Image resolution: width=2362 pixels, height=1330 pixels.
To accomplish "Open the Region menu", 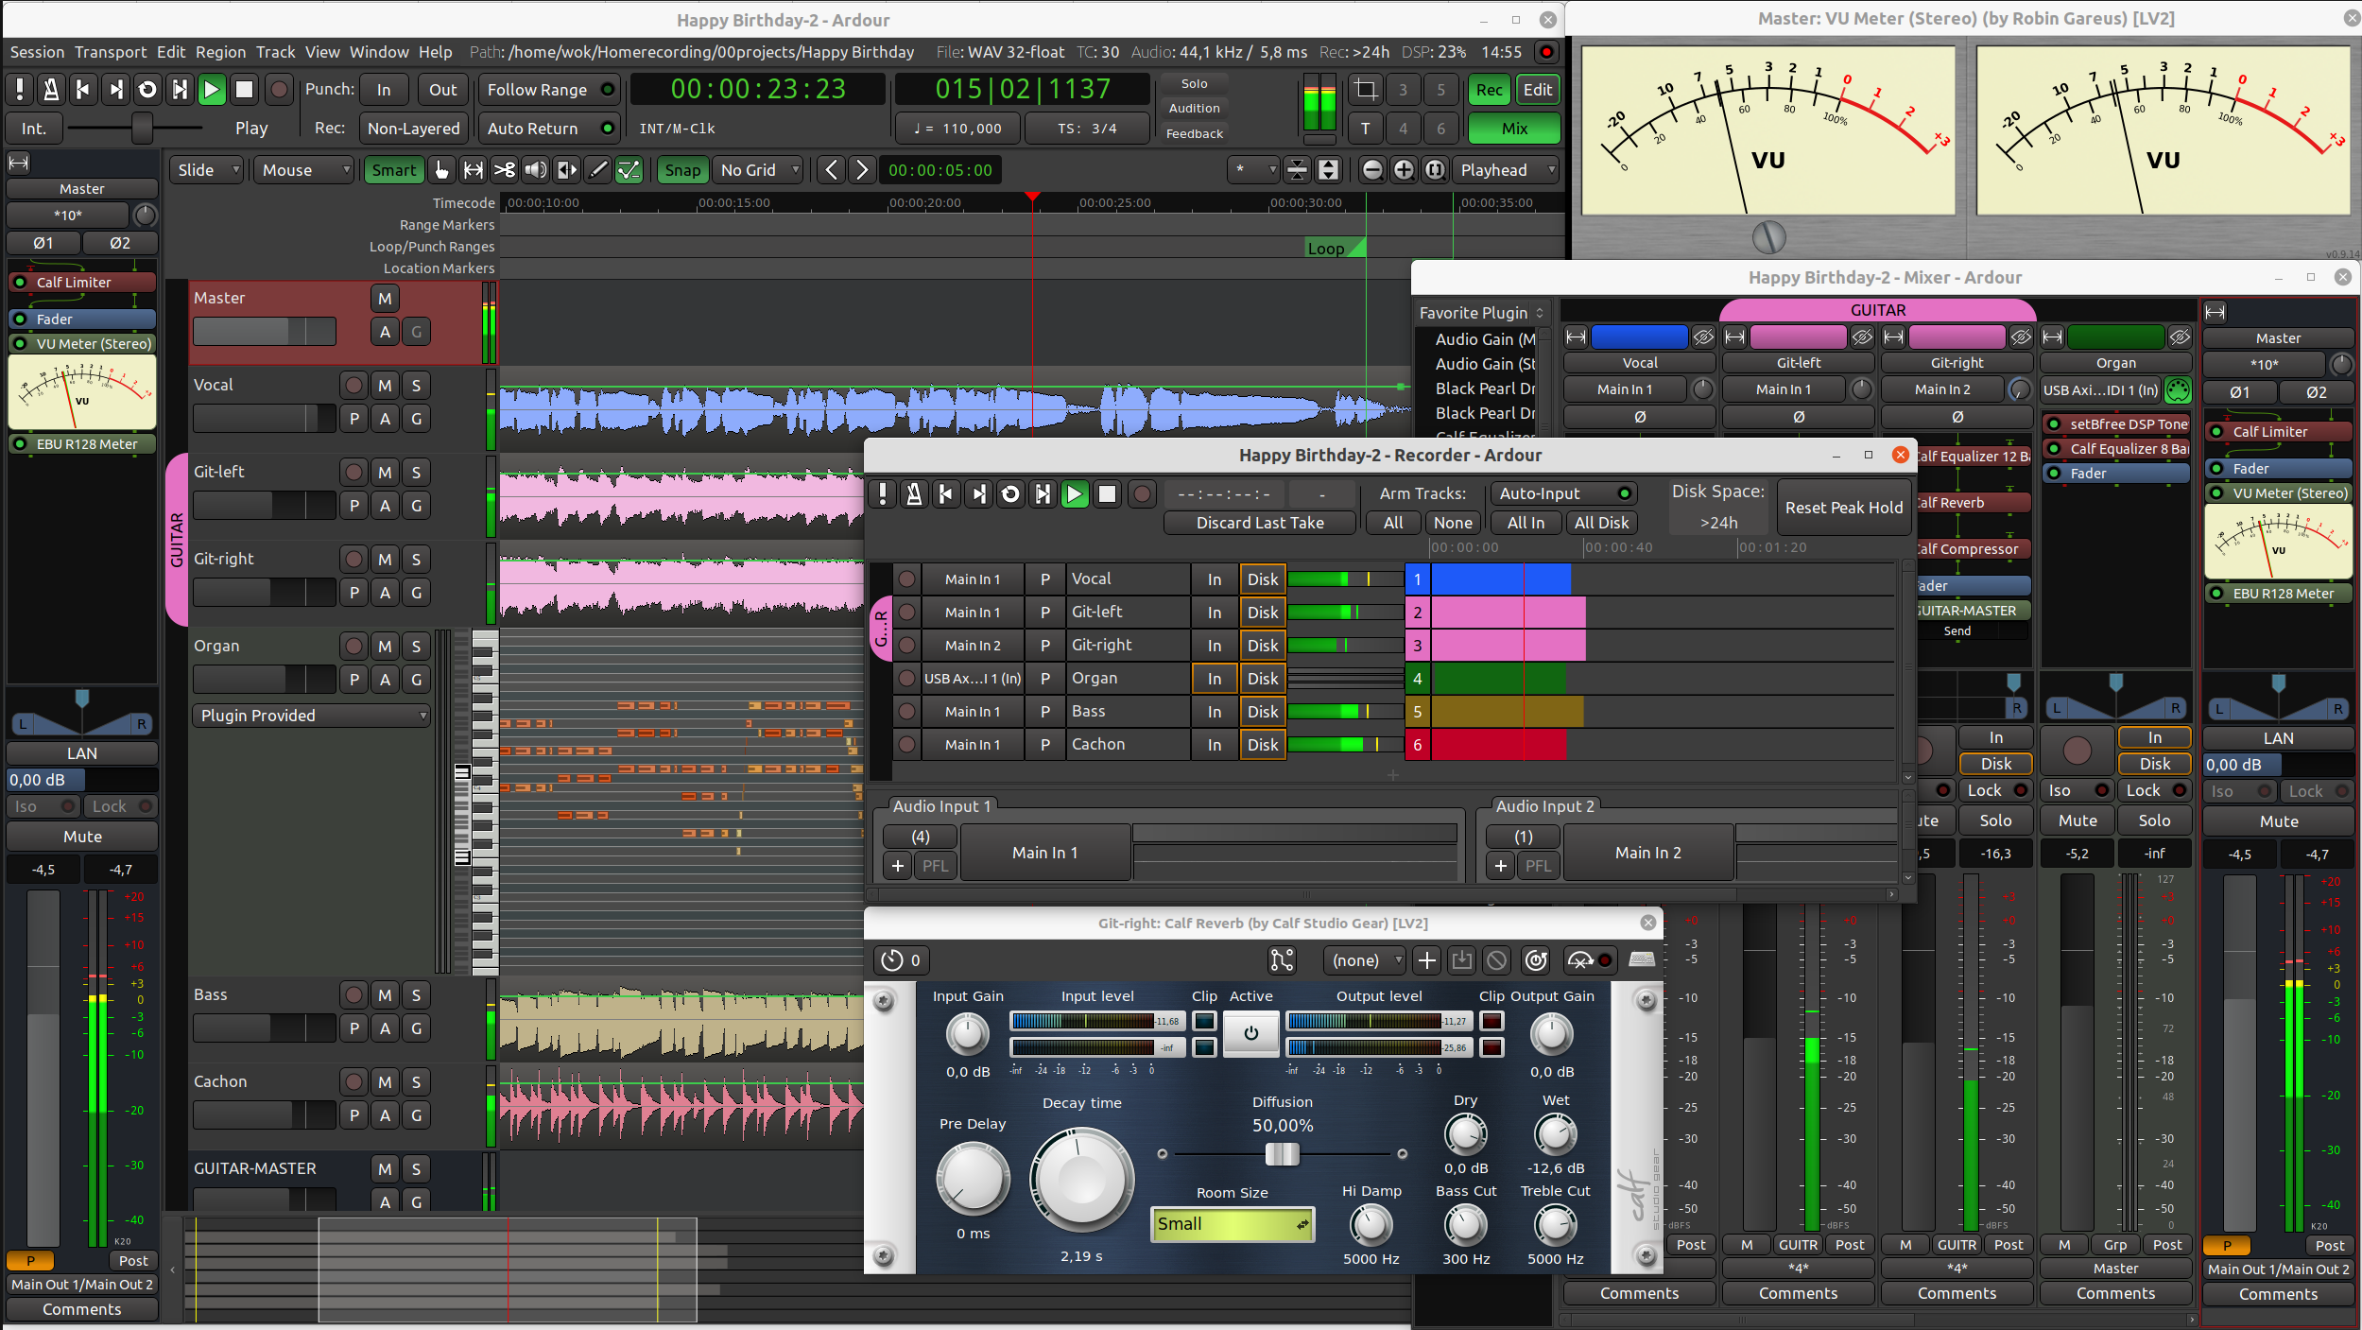I will pyautogui.click(x=220, y=52).
